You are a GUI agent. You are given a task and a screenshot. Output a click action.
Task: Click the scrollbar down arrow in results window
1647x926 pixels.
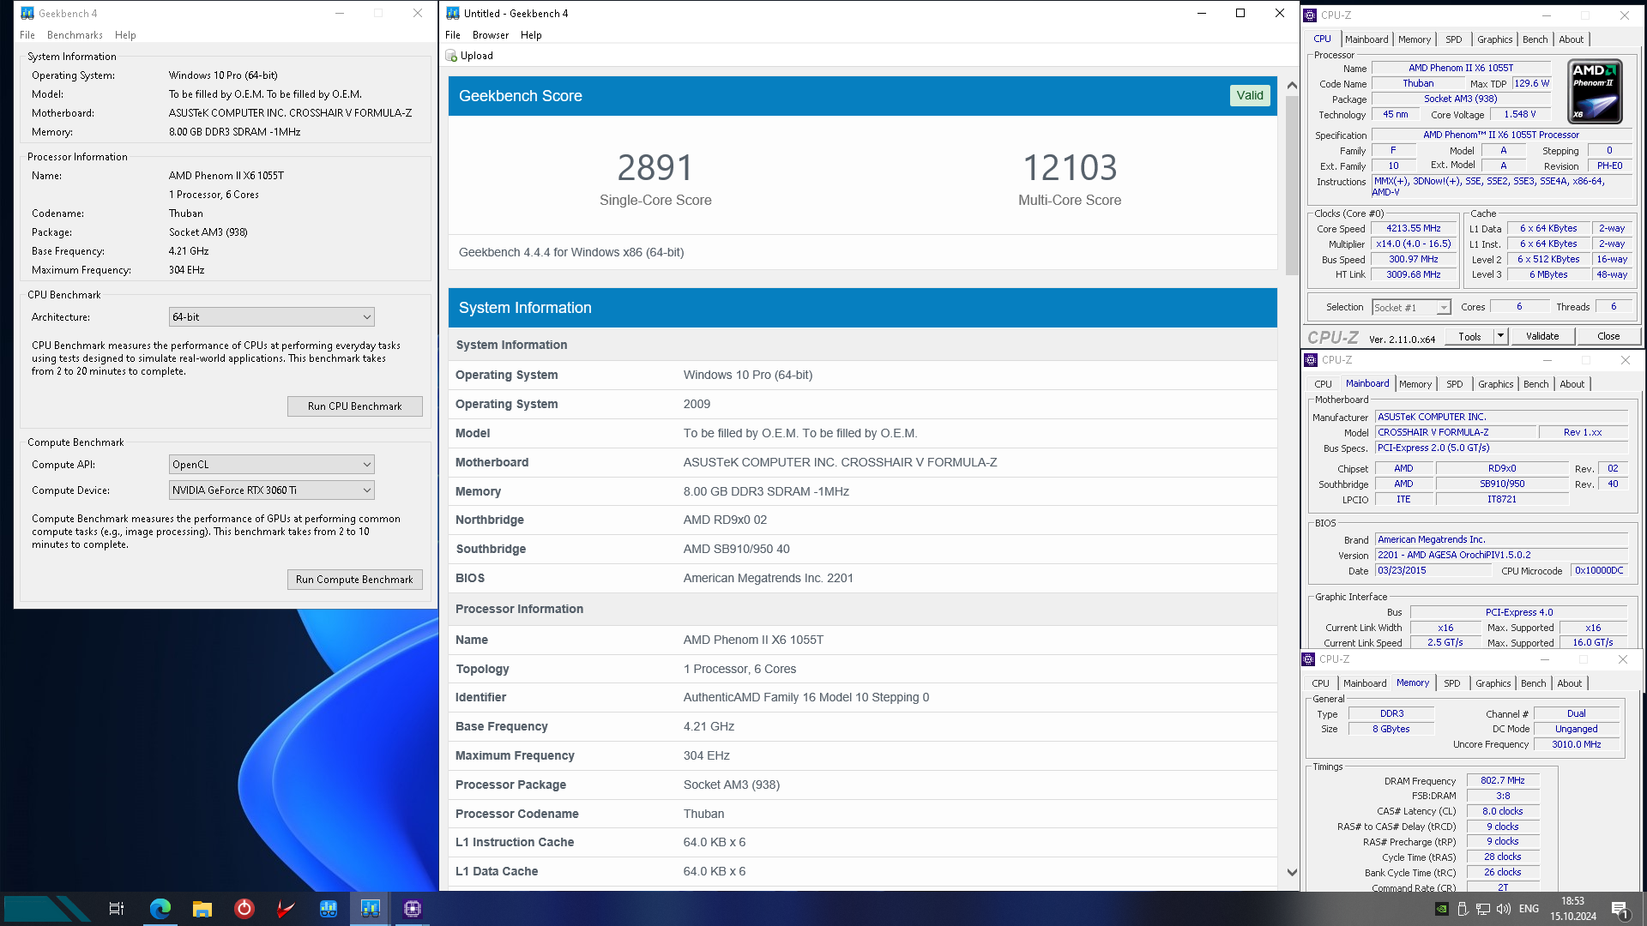coord(1292,873)
